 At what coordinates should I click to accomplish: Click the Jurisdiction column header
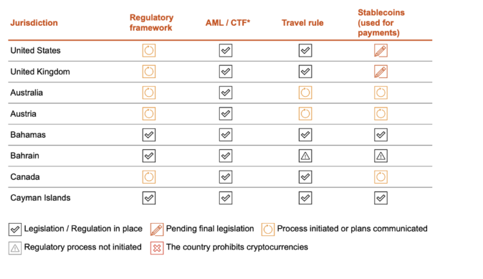(34, 23)
